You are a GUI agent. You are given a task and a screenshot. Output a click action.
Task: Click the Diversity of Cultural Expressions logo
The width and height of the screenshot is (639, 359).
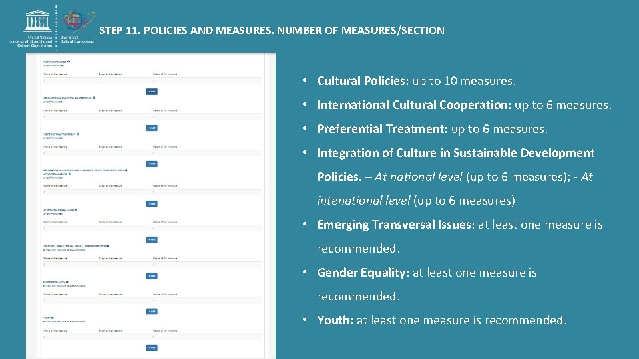point(79,19)
